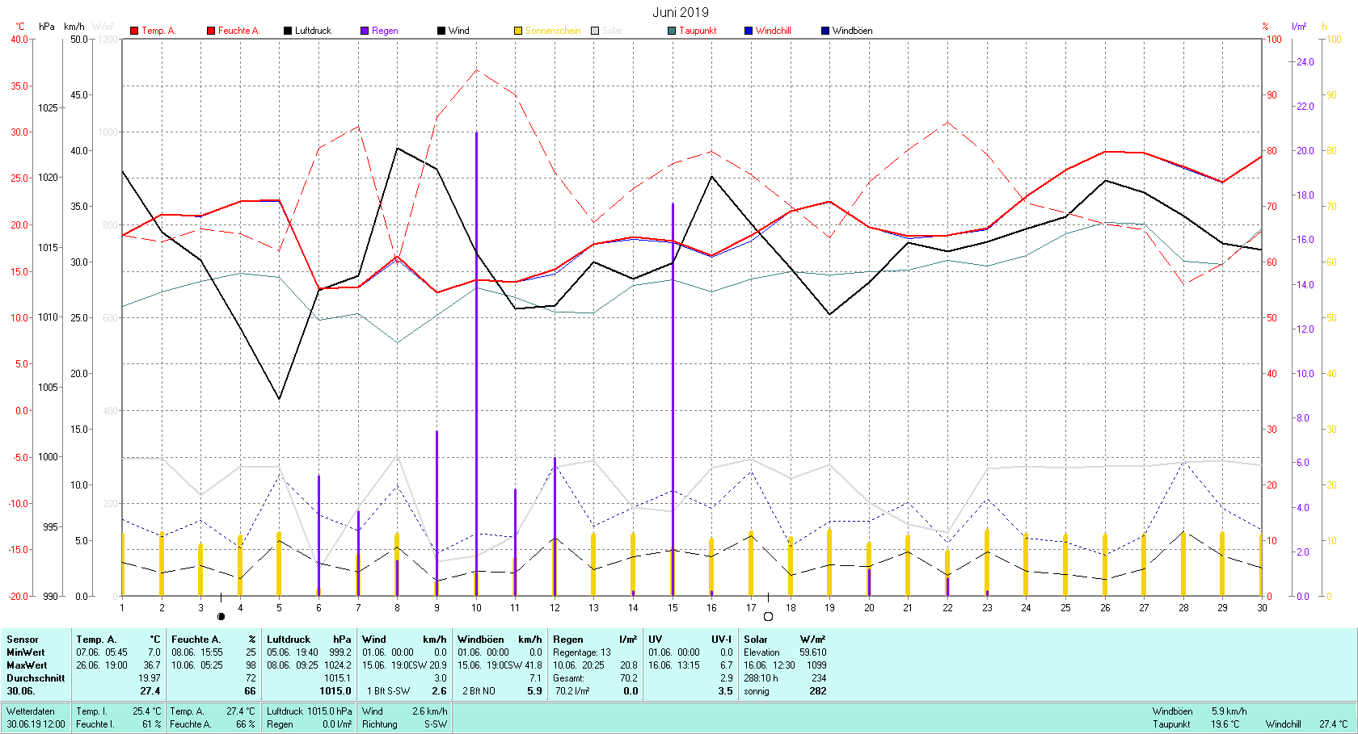Click the Durchschnitt row label

[x=36, y=678]
